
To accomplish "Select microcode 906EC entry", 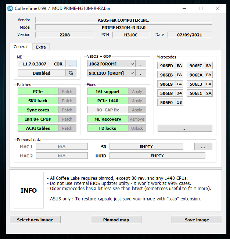I will pos(196,66).
